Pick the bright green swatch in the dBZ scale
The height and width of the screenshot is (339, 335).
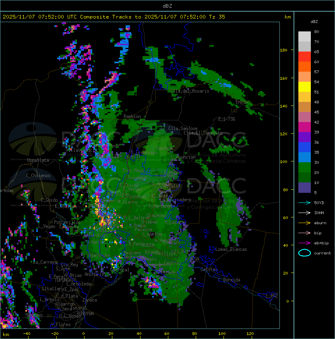304,167
